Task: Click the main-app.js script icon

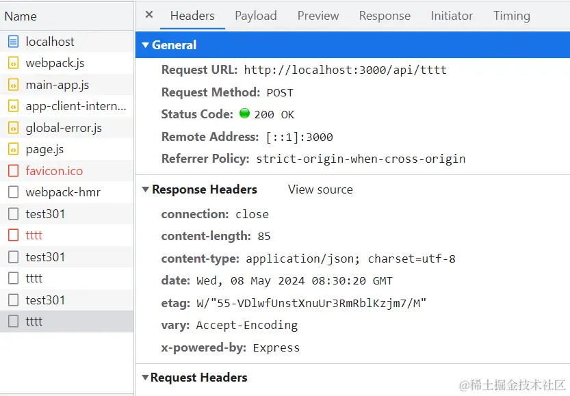Action: tap(13, 85)
